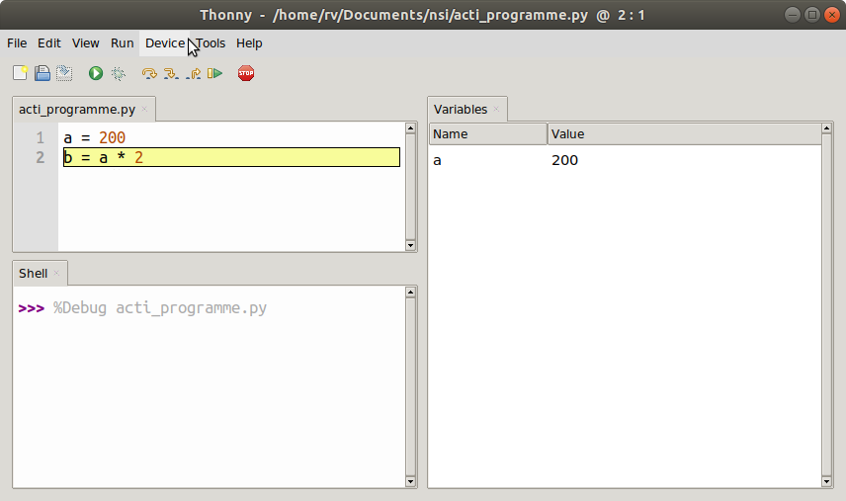Close the Thonny window
The width and height of the screenshot is (846, 501).
[832, 15]
